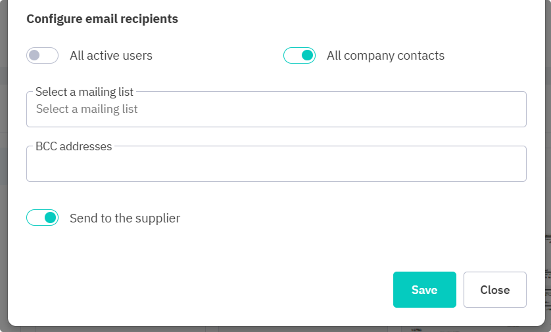The width and height of the screenshot is (551, 332).
Task: Click the dimmed backdrop right of the dialog
Action: (x=548, y=164)
